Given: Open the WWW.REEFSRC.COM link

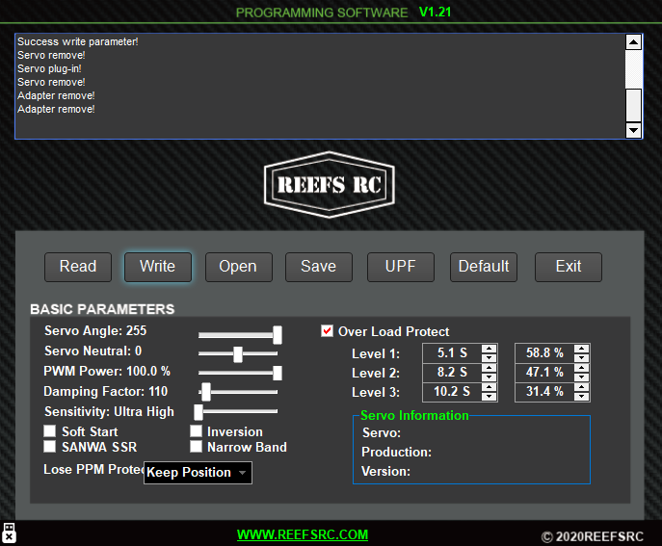Looking at the screenshot, I should (303, 534).
